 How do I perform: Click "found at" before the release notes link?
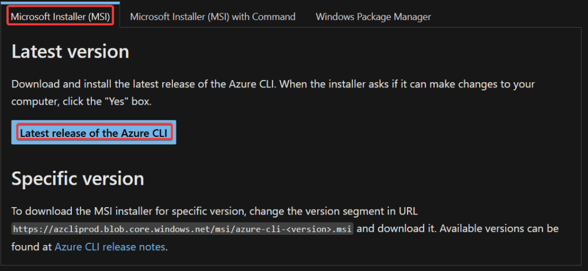[31, 247]
